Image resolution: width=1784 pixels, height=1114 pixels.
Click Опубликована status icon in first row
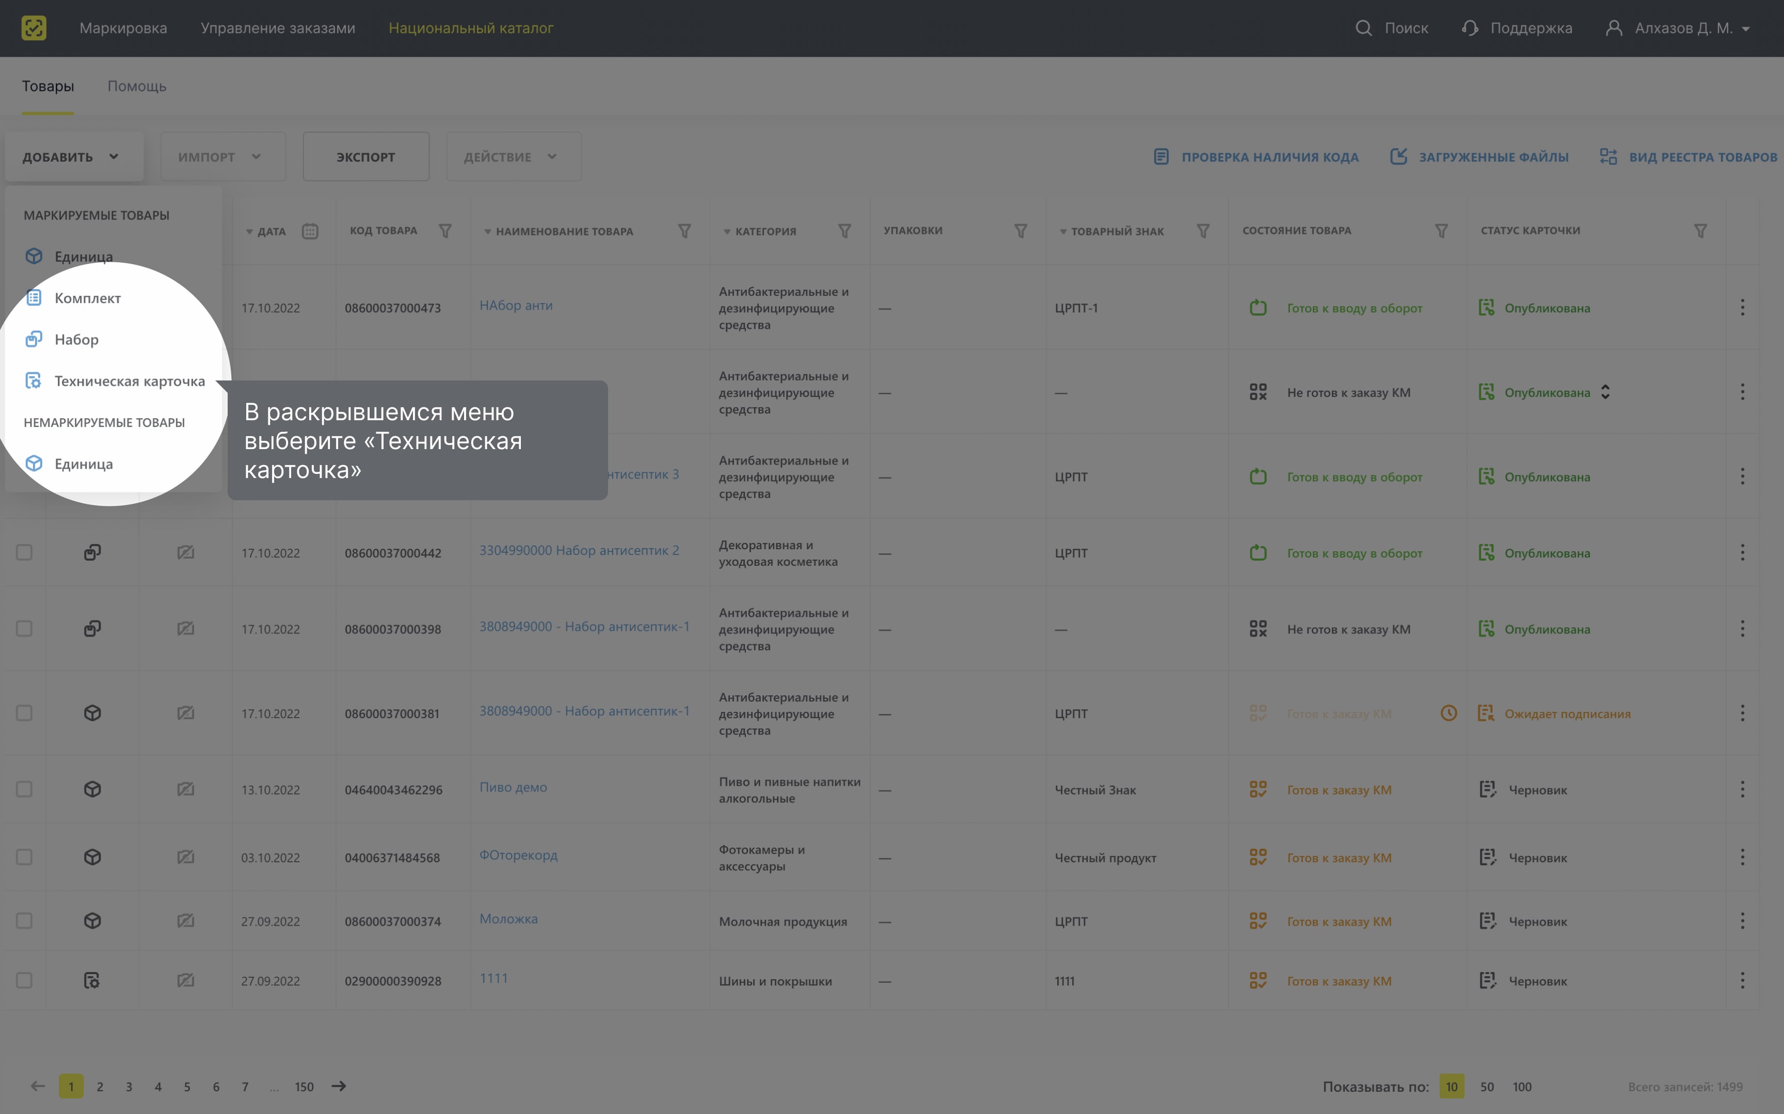click(1487, 307)
